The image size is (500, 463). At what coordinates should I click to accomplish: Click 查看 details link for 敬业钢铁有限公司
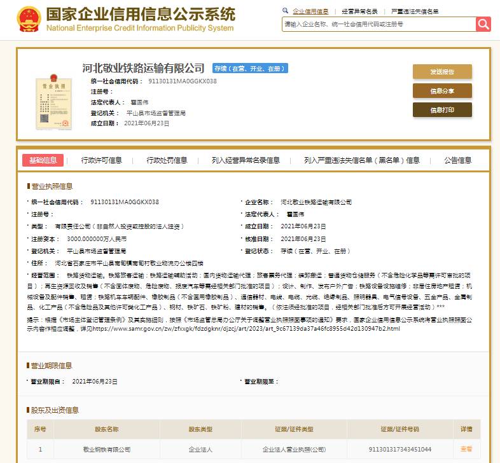click(x=466, y=449)
